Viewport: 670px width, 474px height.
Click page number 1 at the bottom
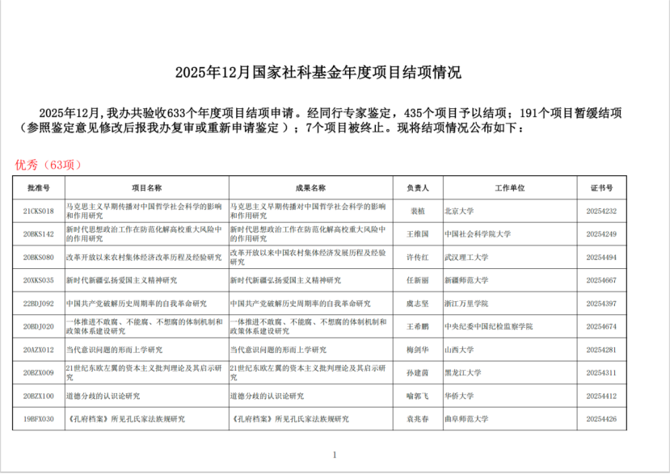335,454
